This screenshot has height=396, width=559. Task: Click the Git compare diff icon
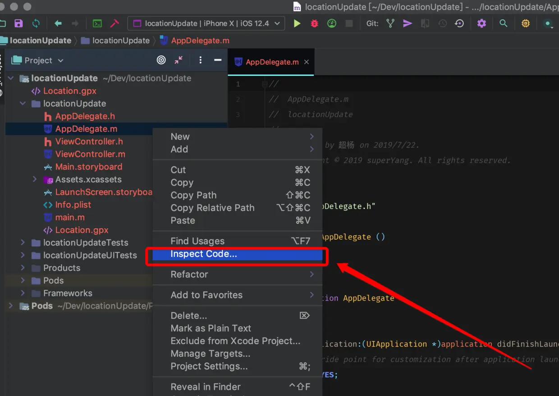tap(425, 23)
